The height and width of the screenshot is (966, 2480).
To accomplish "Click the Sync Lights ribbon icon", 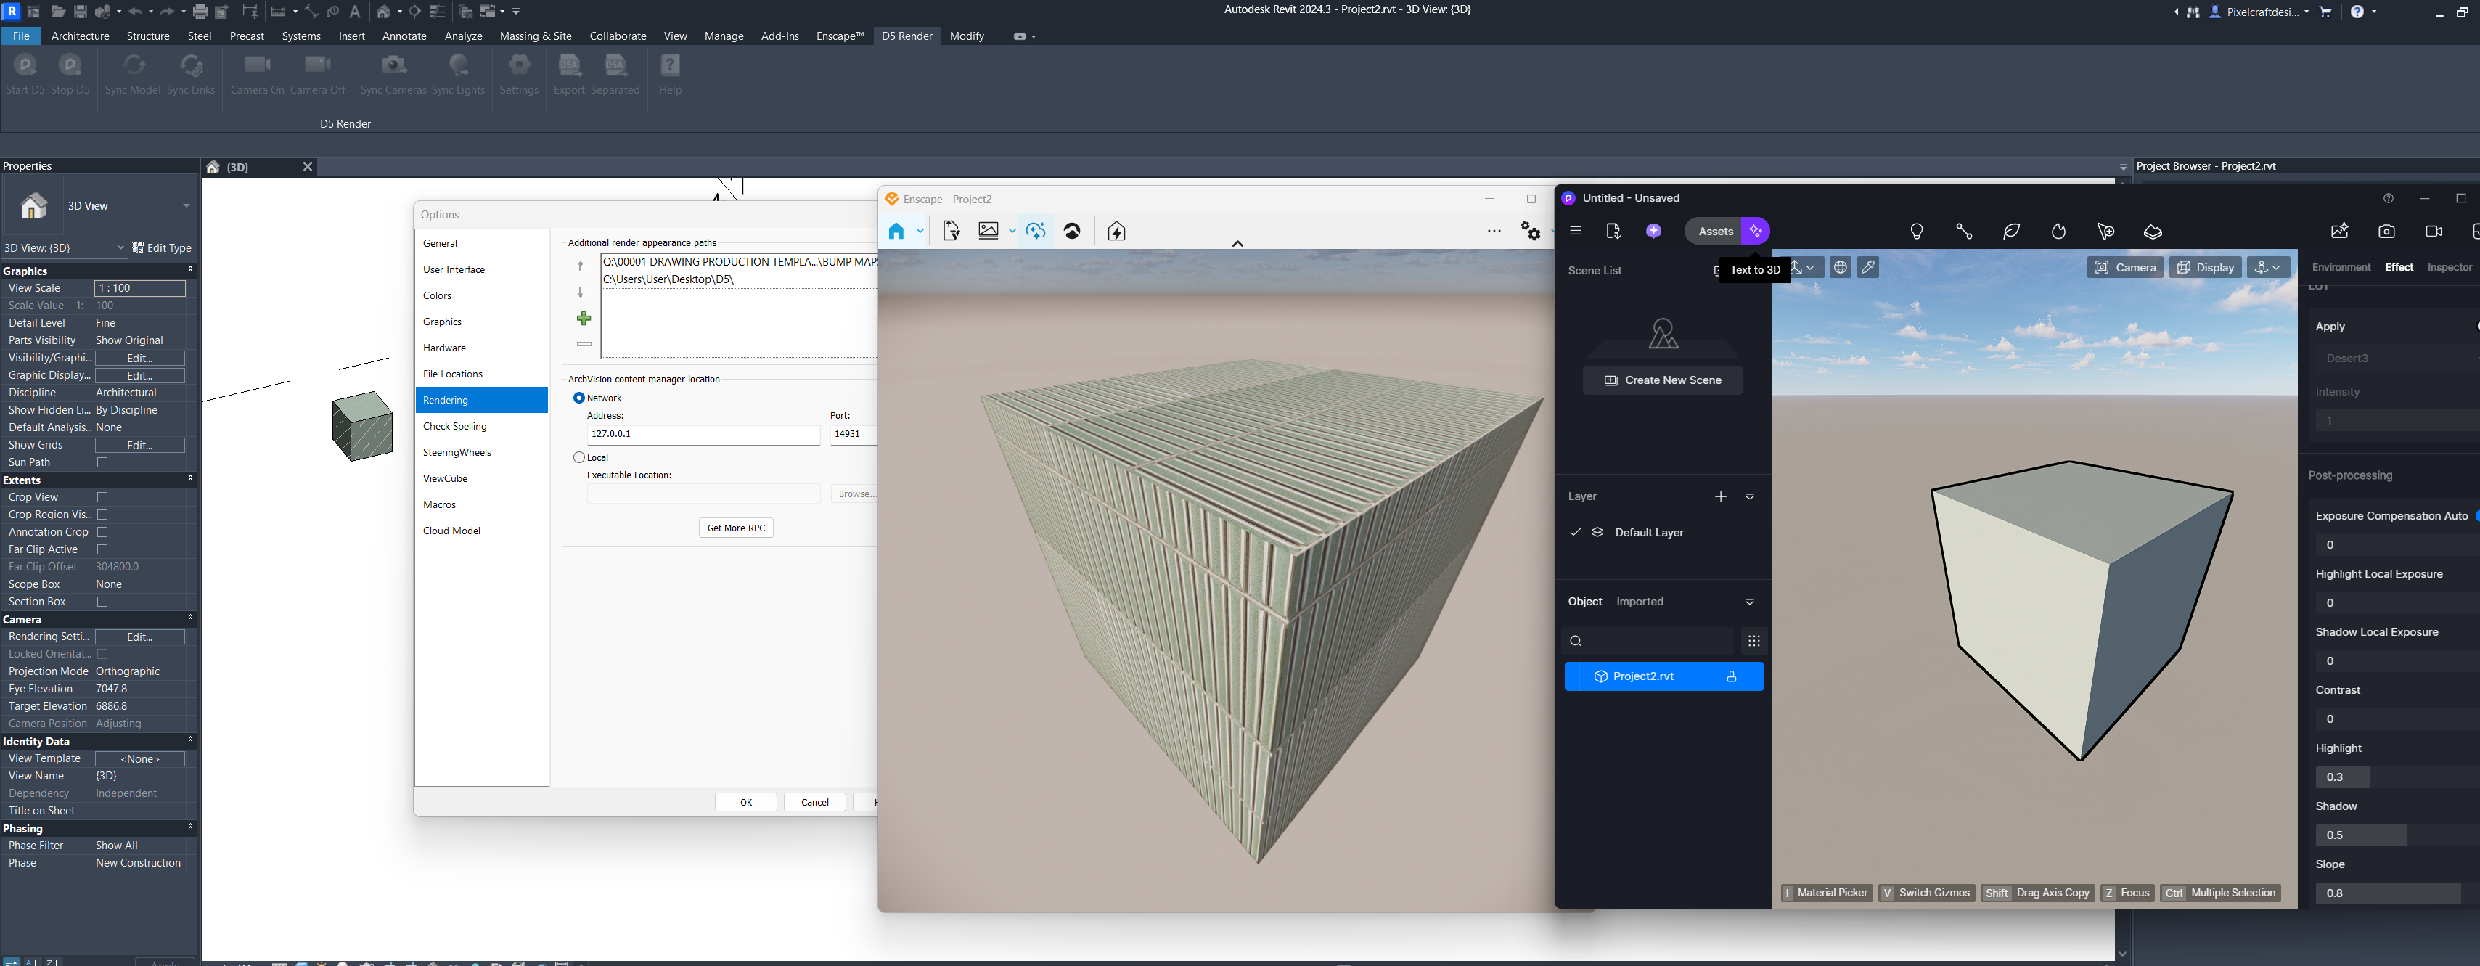I will click(458, 65).
